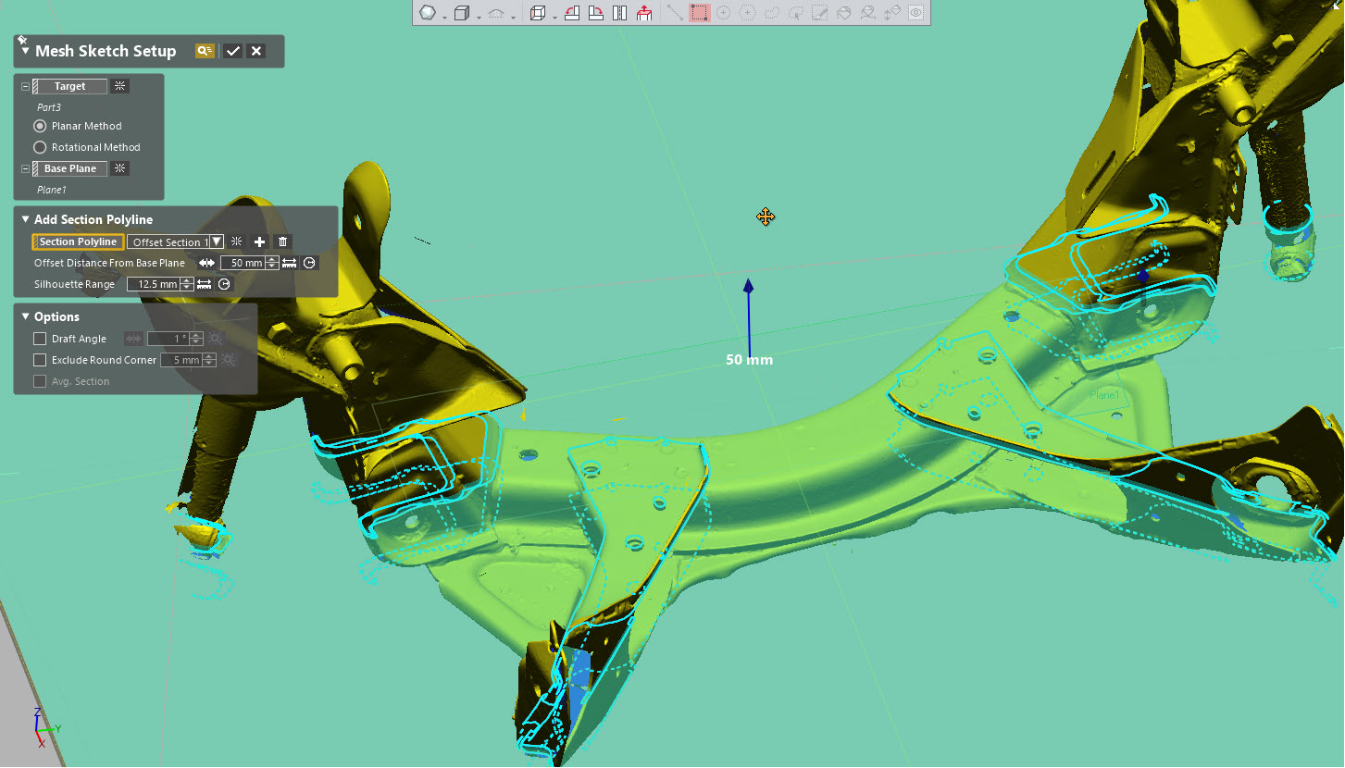
Task: Open the viewpoint cube dropdown arrow
Action: click(554, 17)
